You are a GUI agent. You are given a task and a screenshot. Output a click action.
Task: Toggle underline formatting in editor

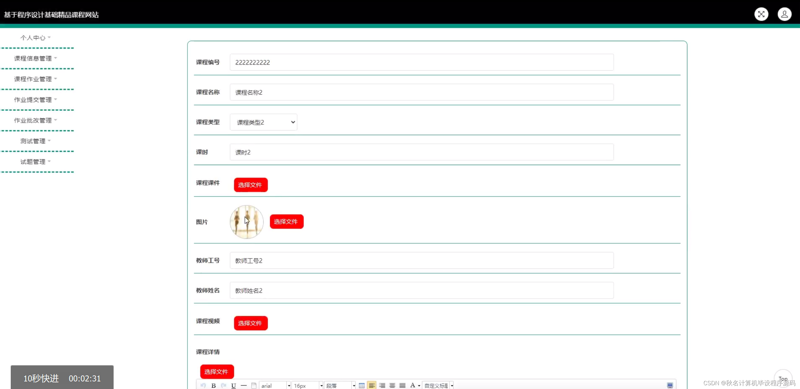point(234,385)
